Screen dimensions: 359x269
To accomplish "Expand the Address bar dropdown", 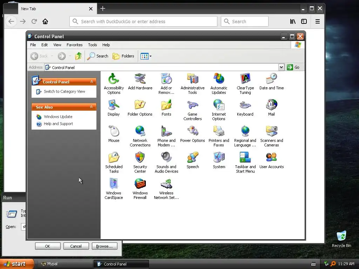I will pyautogui.click(x=281, y=67).
